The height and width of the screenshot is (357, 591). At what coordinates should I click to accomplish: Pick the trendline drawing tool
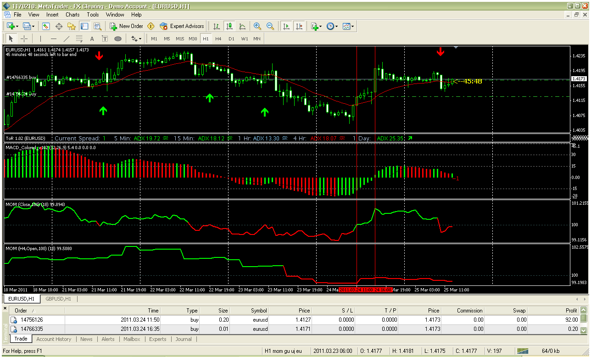tap(67, 39)
